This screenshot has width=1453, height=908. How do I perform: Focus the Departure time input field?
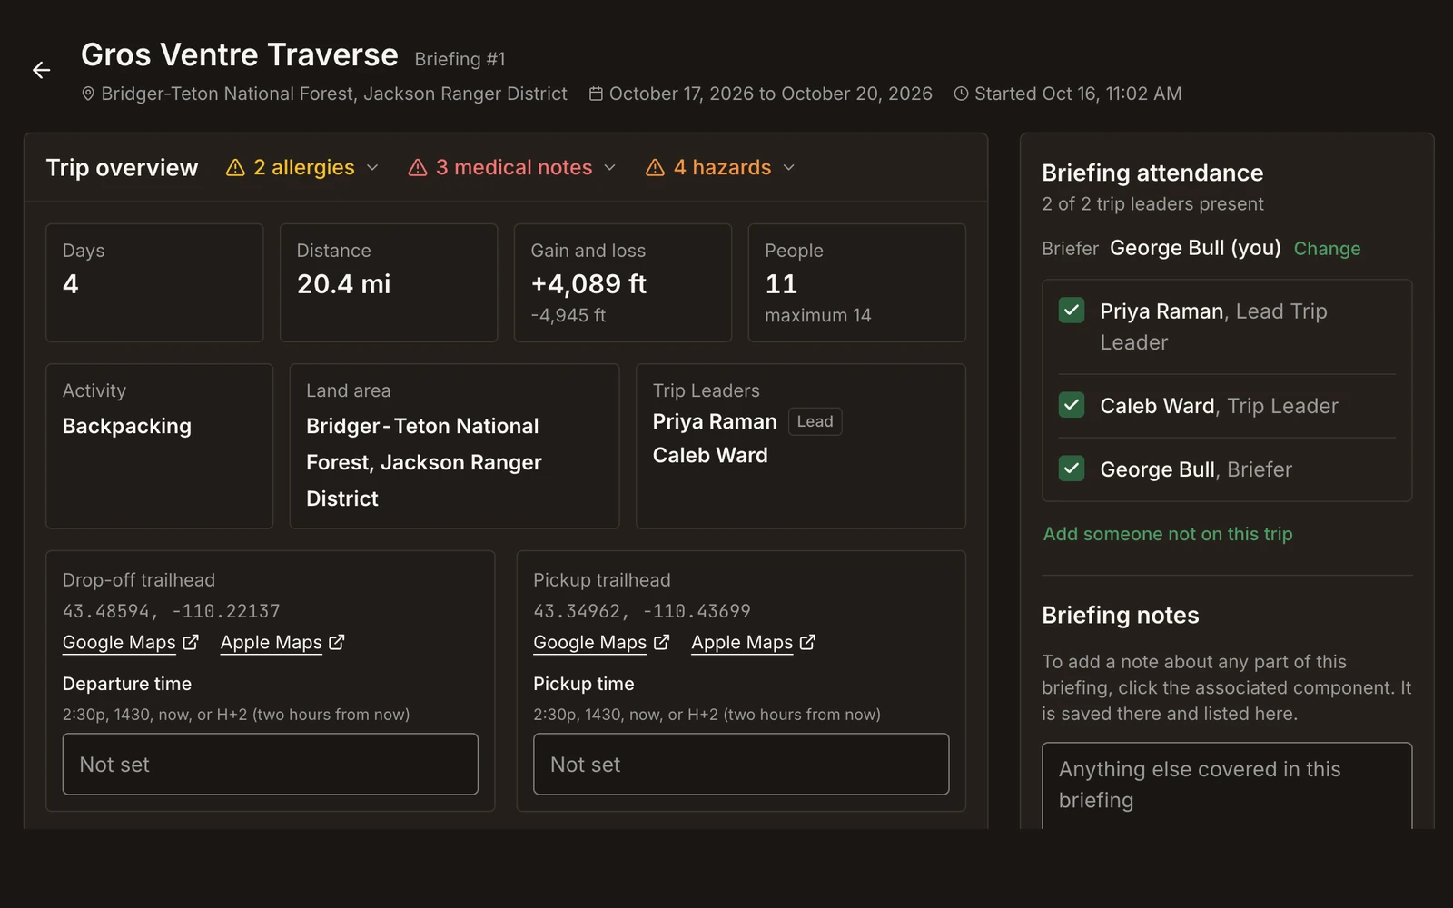point(271,765)
